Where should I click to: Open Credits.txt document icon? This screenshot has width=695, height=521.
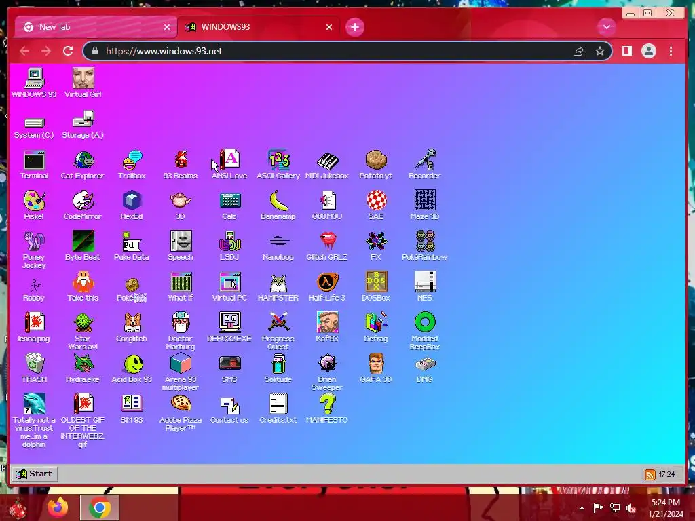point(278,409)
